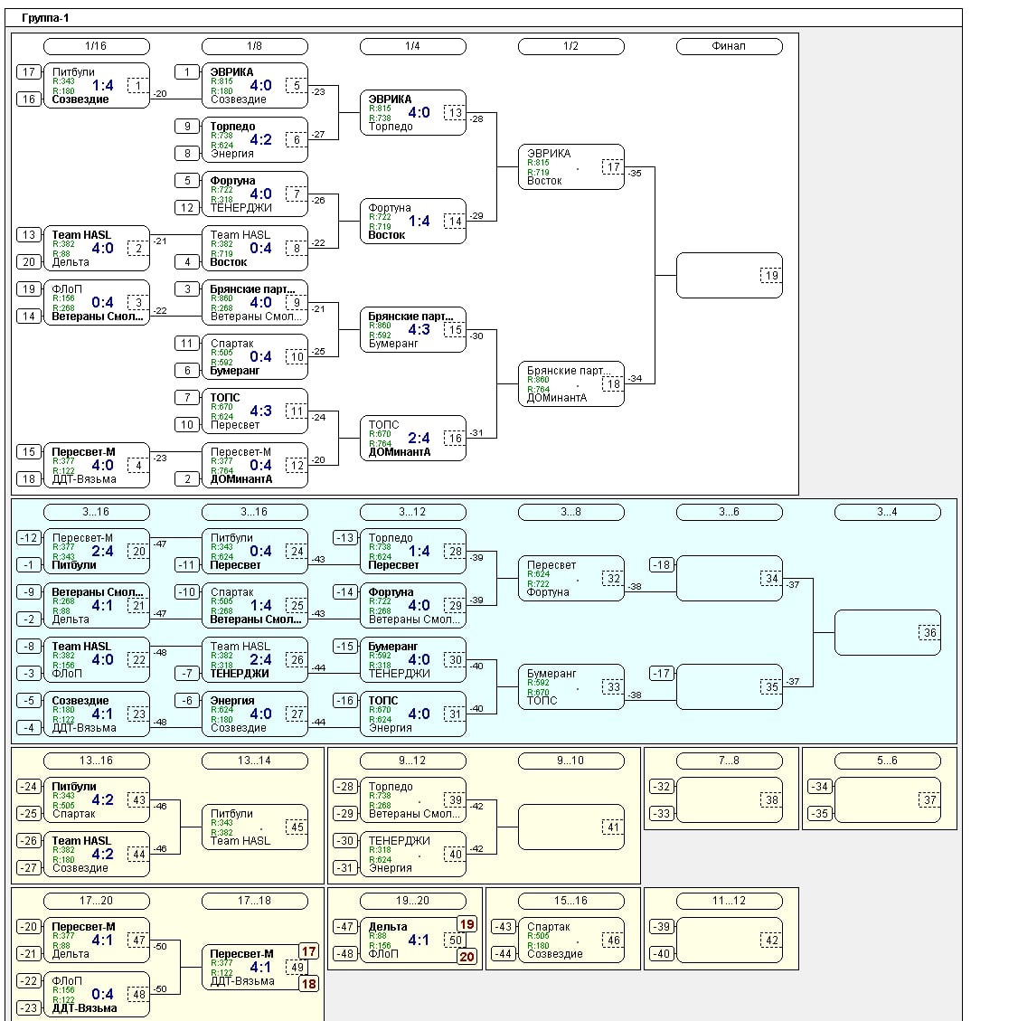The width and height of the screenshot is (1018, 1021).
Task: Click place badge 18 beside ДДТ-Вязьма
Action: [x=308, y=984]
